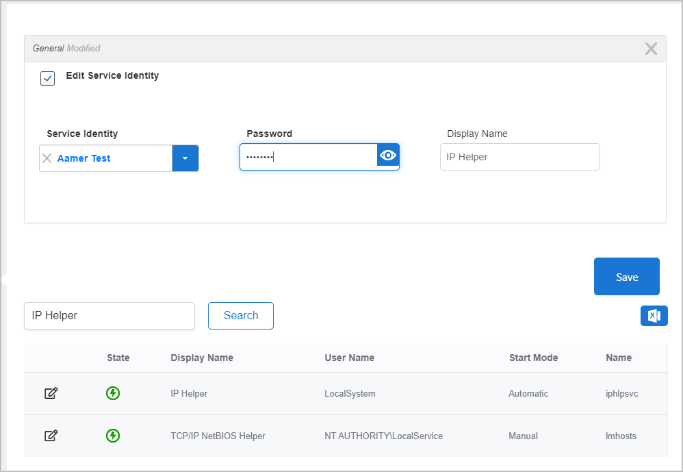Click the Display Name text field
The height and width of the screenshot is (472, 683).
point(519,157)
